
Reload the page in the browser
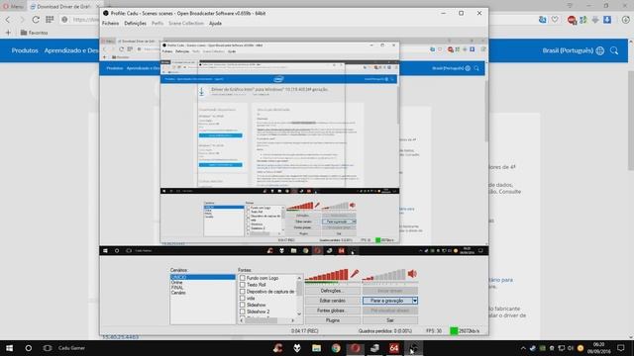(36, 20)
